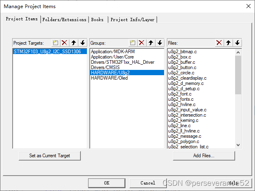This screenshot has width=255, height=191.
Task: Click the Cancel button
Action: 148,183
